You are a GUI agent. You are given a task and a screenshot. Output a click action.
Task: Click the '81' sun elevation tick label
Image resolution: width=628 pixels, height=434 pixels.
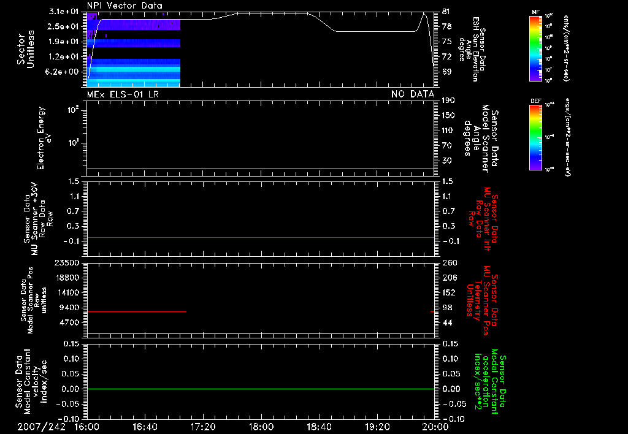(446, 11)
